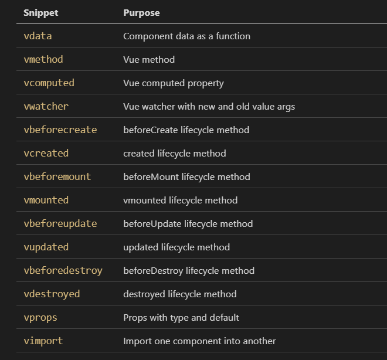
Task: Click the vupdated snippet code
Action: 46,247
